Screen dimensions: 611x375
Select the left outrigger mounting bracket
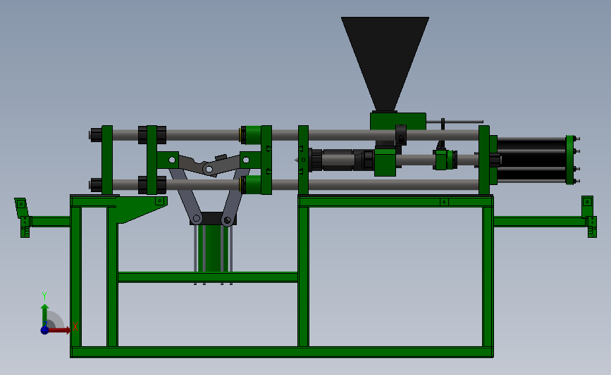[x=23, y=217]
